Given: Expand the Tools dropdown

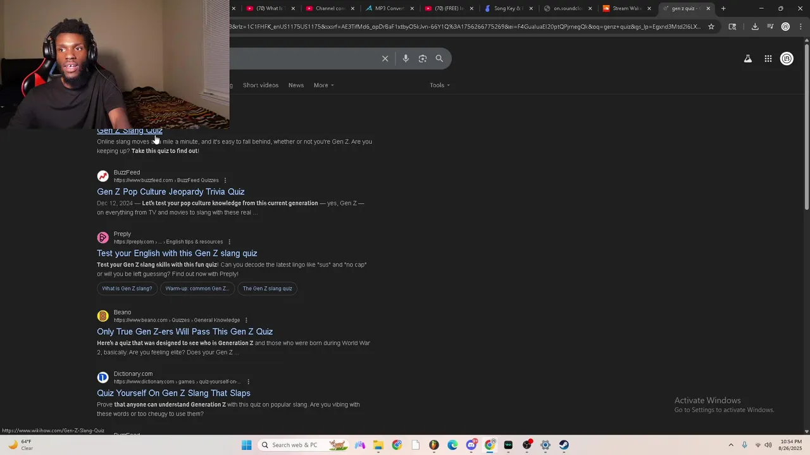Looking at the screenshot, I should pyautogui.click(x=440, y=85).
